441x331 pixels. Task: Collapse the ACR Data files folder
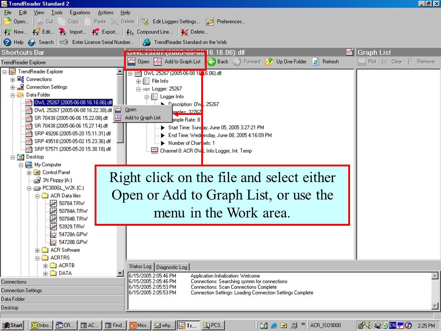[37, 196]
